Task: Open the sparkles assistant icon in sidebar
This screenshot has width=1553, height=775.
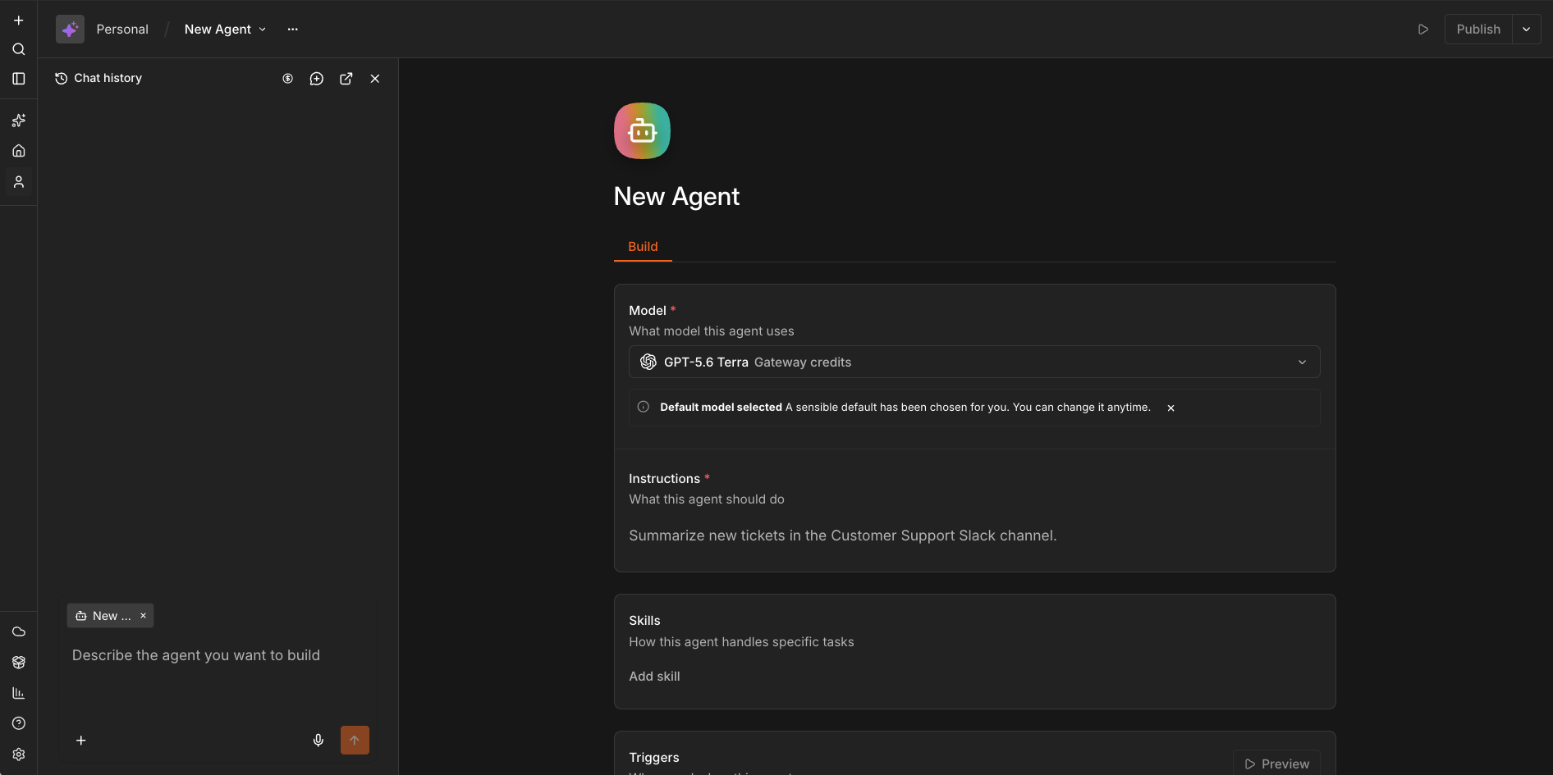Action: pos(19,121)
